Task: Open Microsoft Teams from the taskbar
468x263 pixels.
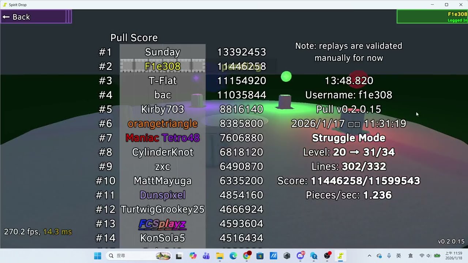Action: (206, 256)
